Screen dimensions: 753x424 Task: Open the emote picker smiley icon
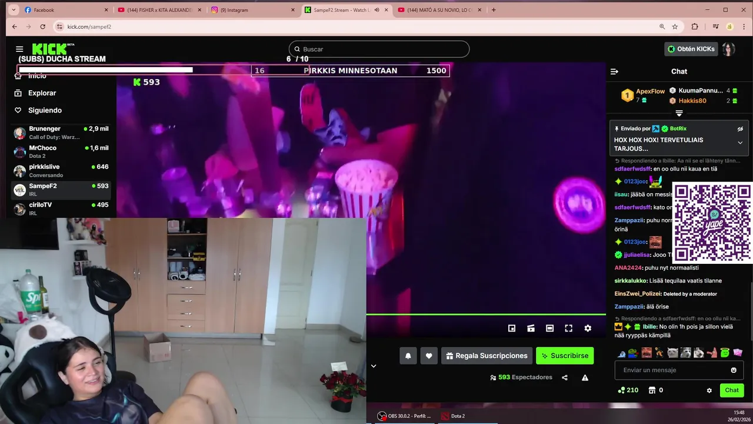coord(734,370)
